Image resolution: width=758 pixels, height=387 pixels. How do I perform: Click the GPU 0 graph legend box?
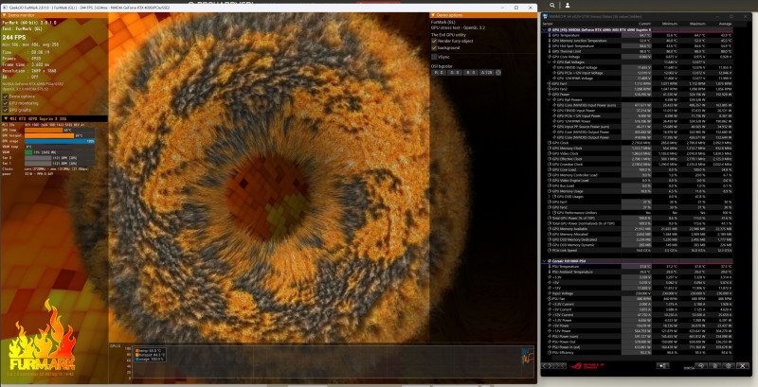(x=151, y=355)
